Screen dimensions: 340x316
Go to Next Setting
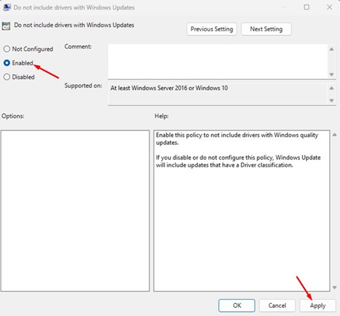(266, 29)
